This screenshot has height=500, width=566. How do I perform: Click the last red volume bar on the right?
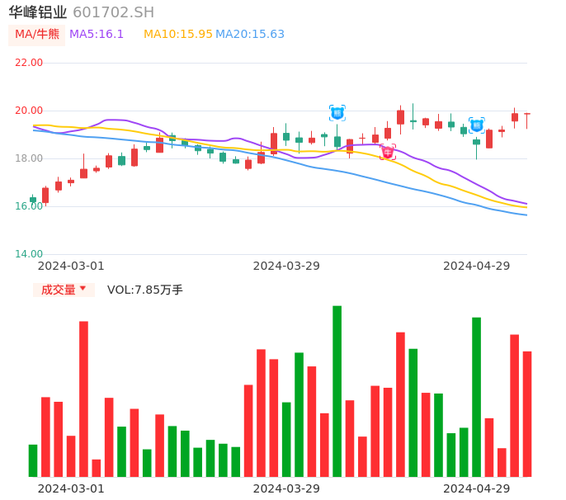click(x=527, y=414)
